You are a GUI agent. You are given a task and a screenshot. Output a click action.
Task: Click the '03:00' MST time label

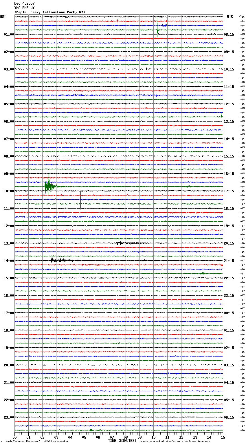[x=9, y=69]
